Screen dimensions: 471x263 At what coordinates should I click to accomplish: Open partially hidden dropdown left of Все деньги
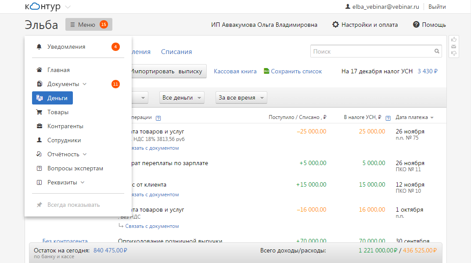140,97
